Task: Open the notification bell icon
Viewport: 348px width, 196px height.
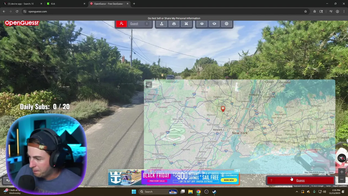Action: (343, 192)
